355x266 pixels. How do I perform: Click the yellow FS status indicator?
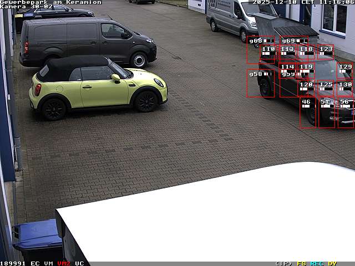301,263
